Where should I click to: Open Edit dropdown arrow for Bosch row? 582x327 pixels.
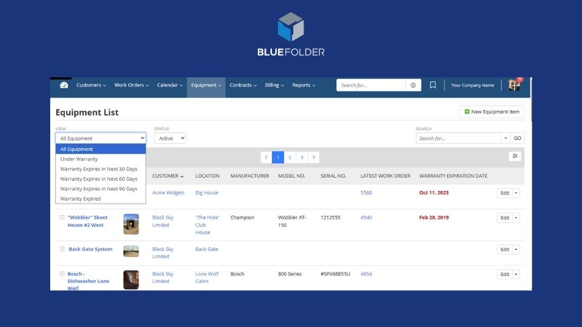coord(516,274)
